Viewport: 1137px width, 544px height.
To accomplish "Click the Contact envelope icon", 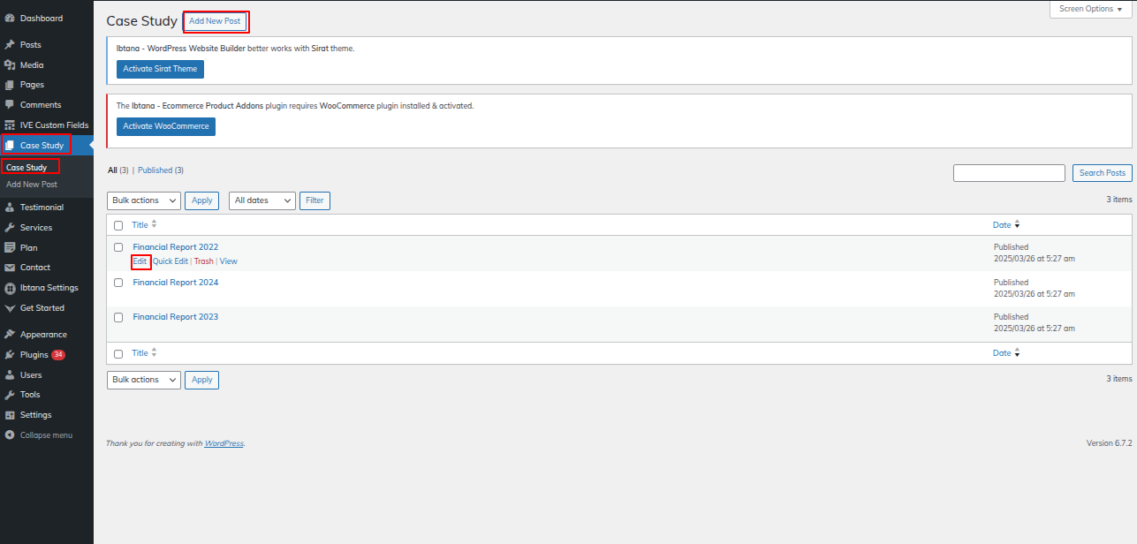I will click(10, 268).
